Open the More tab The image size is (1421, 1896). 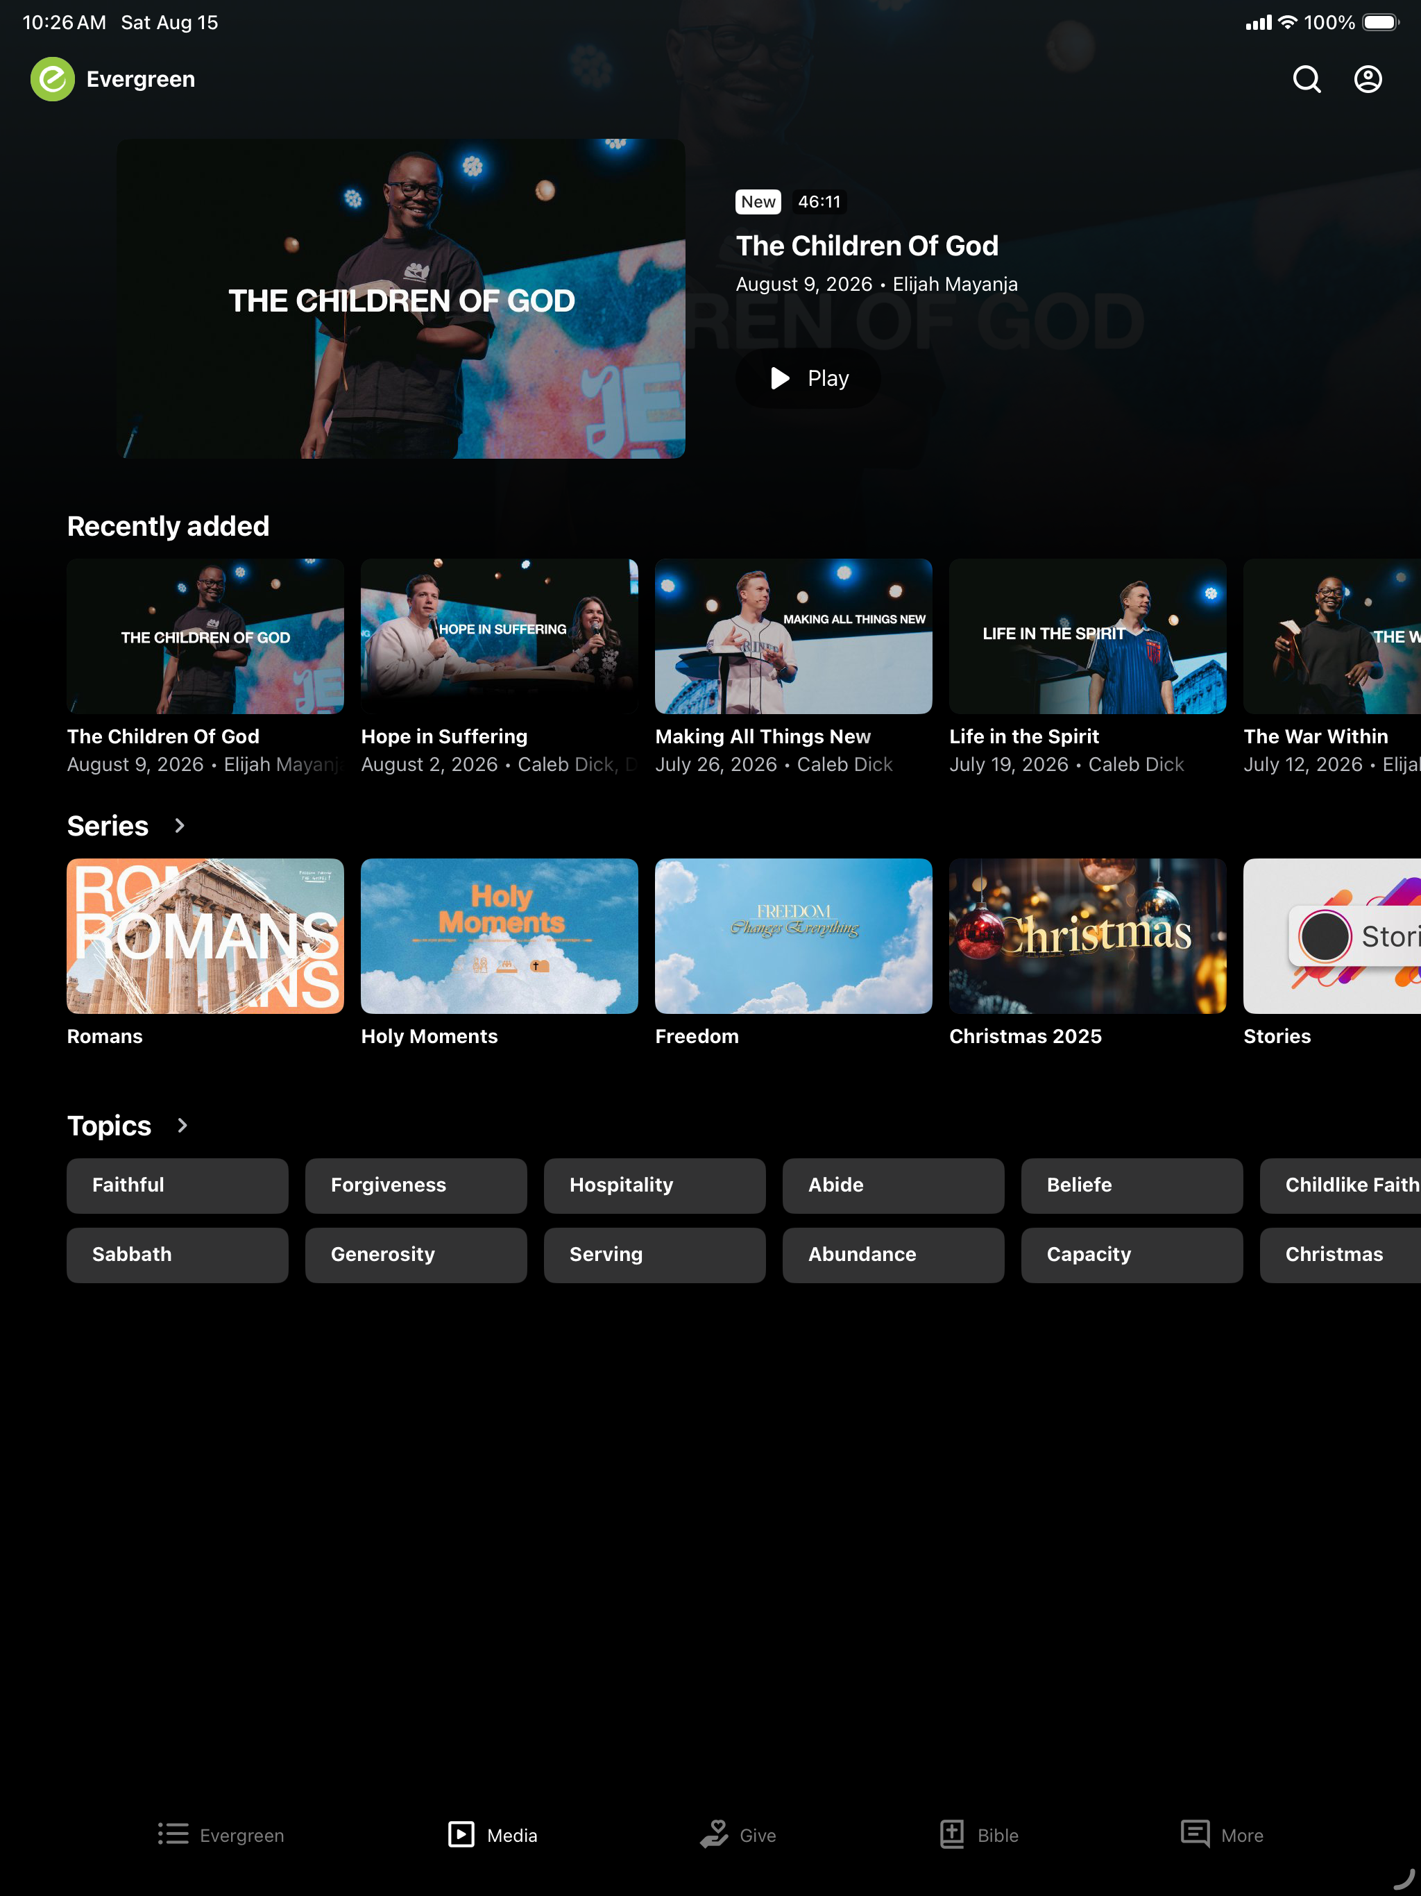point(1221,1834)
